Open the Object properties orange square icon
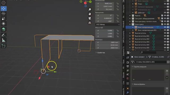 click(128, 88)
